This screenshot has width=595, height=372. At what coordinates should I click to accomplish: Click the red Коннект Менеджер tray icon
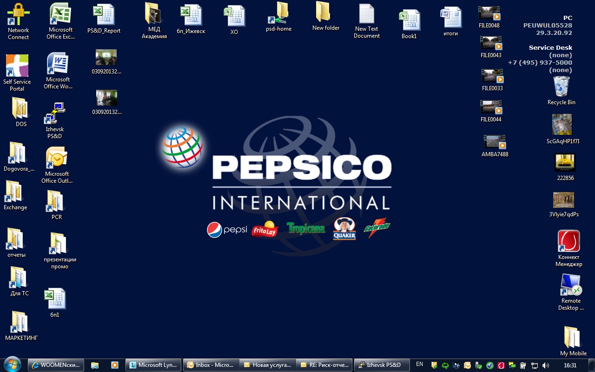point(501,365)
